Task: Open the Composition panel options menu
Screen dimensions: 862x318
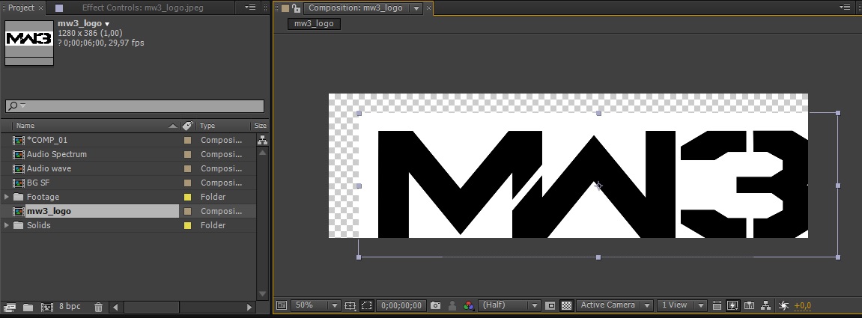Action: coord(845,7)
